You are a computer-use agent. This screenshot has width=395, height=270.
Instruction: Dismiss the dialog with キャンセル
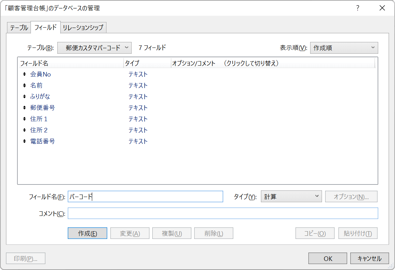(x=370, y=258)
